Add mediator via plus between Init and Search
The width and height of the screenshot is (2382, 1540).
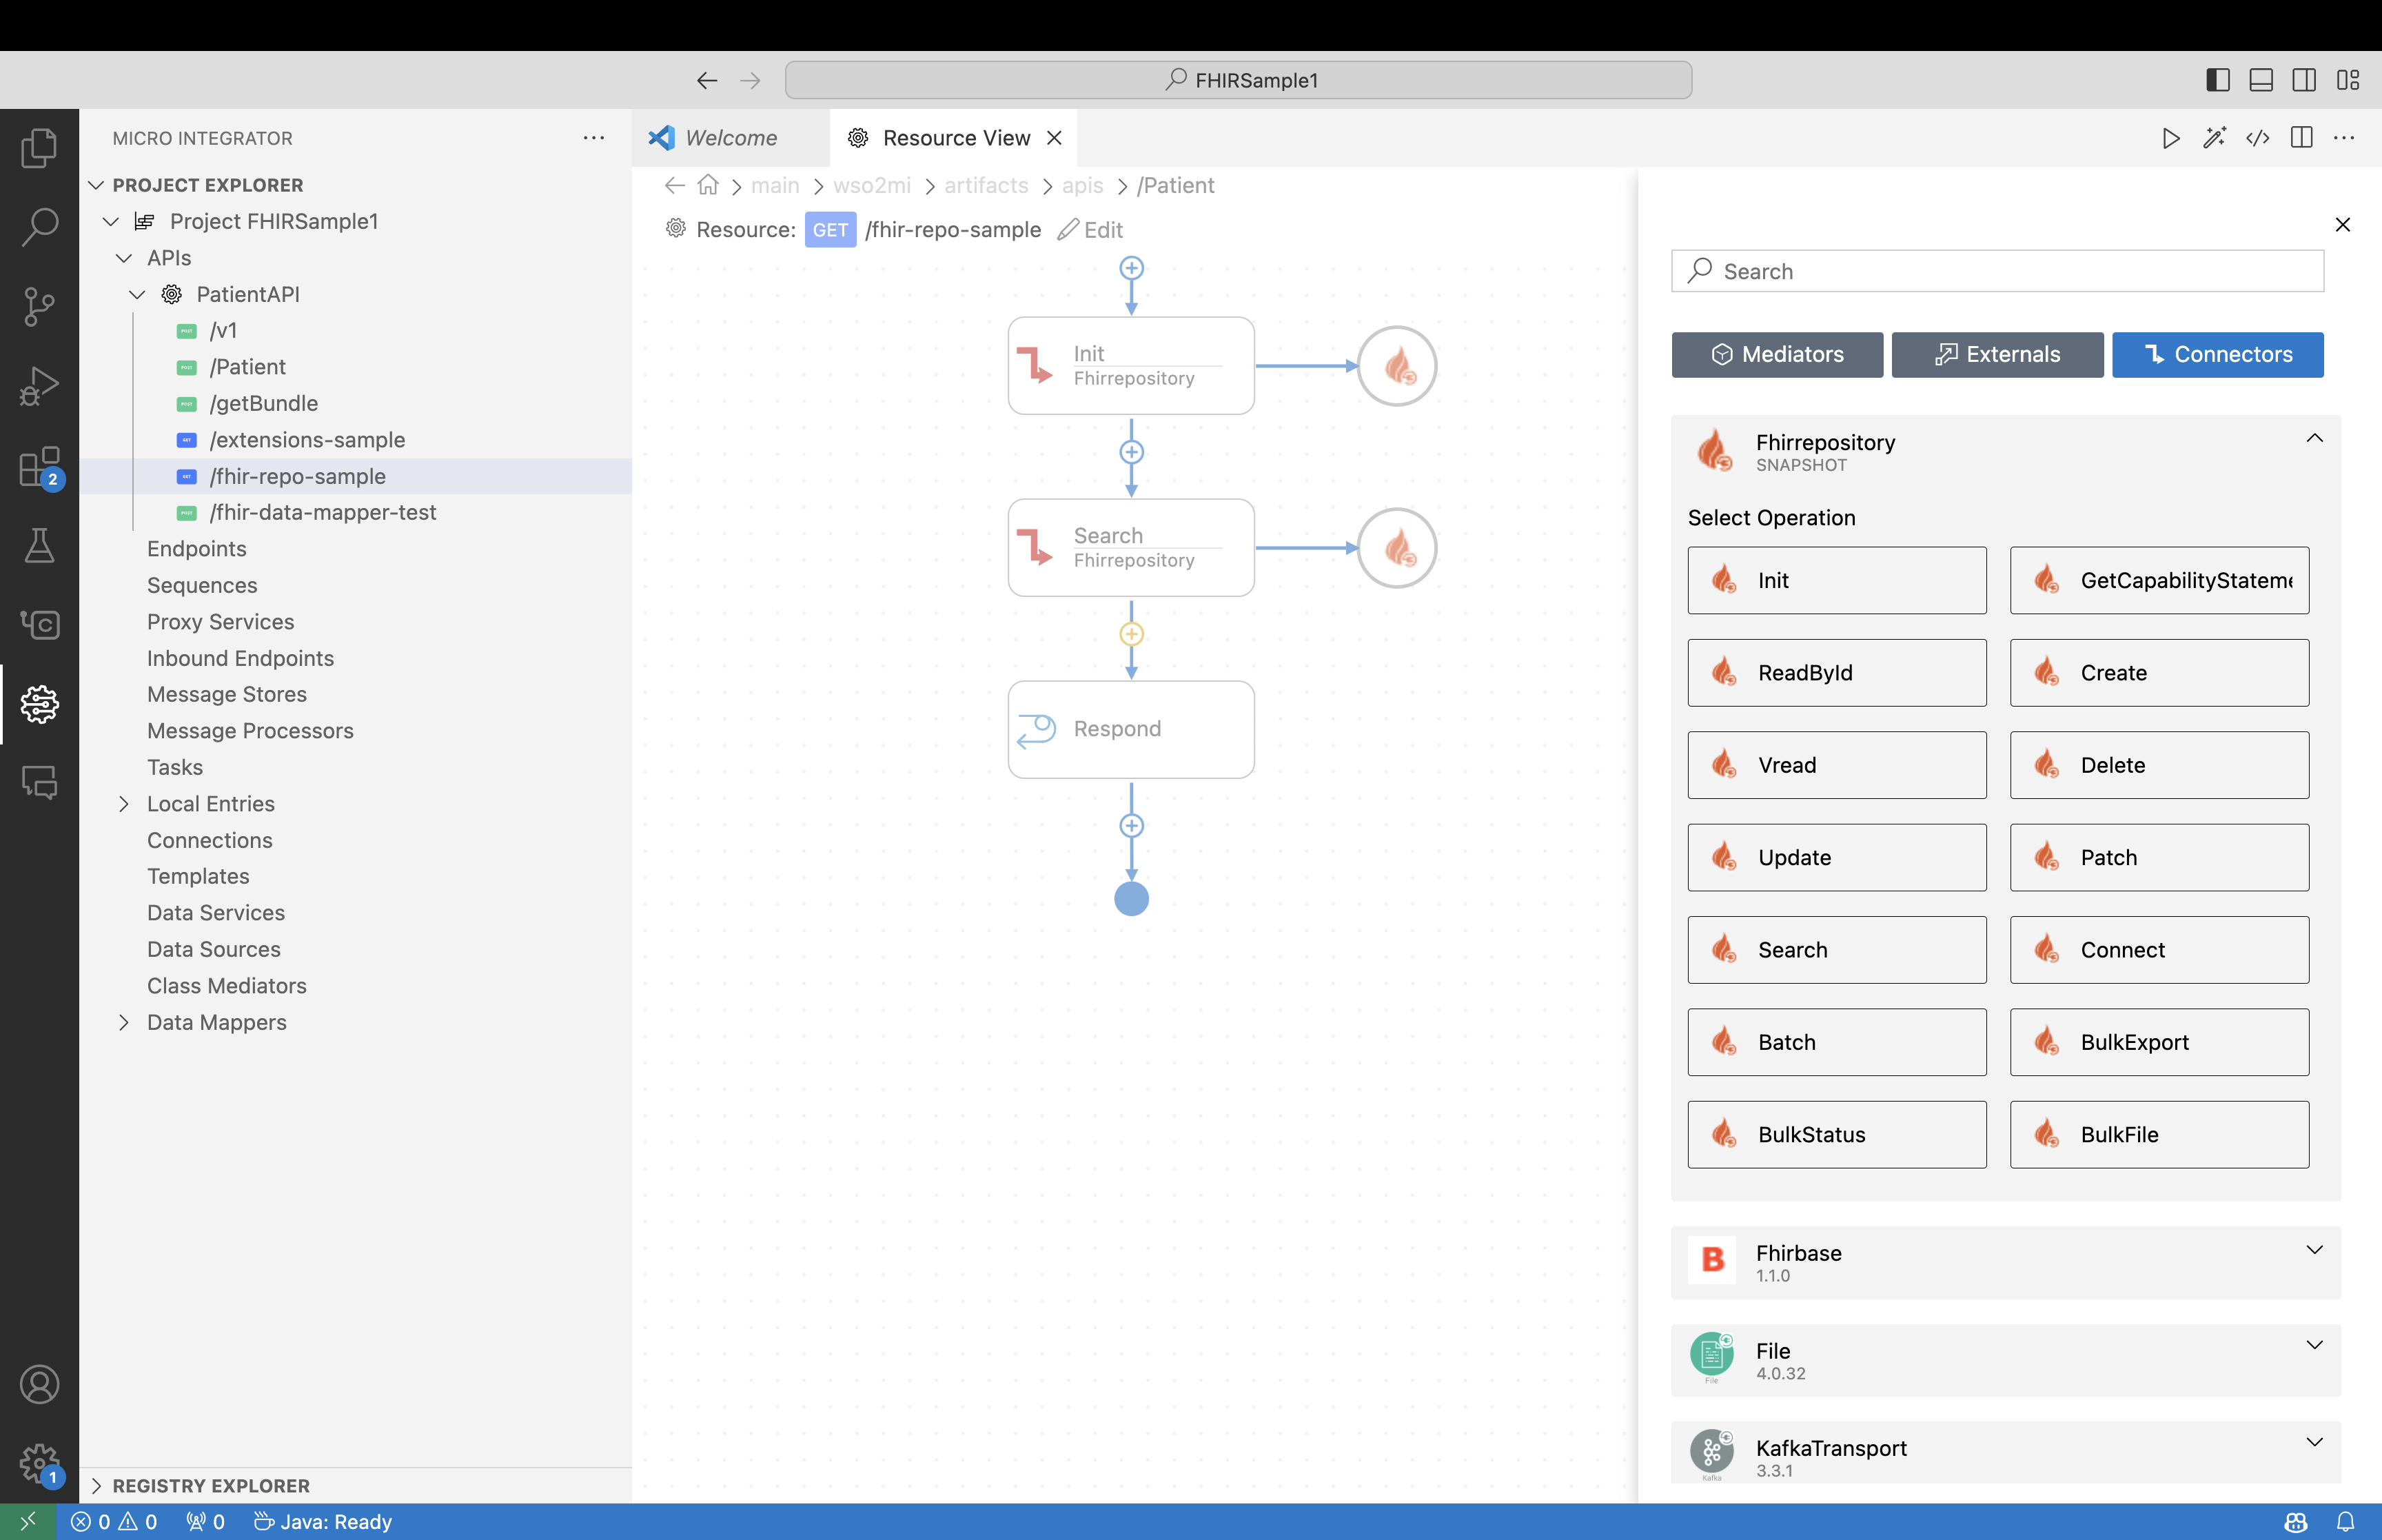click(1132, 452)
